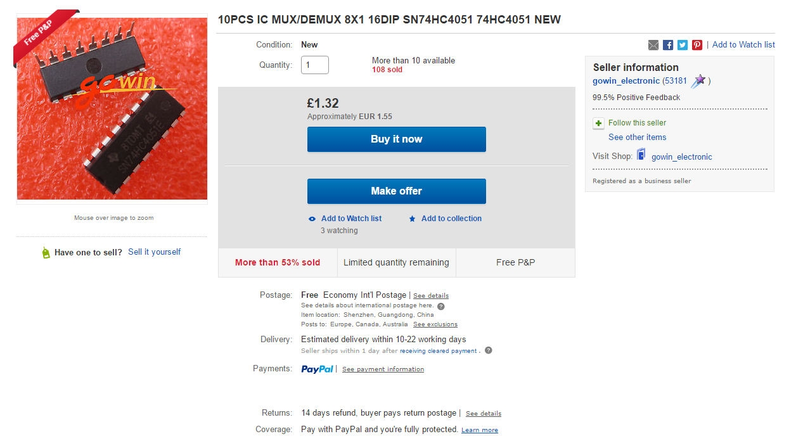This screenshot has height=441, width=796.
Task: Click the shop door icon
Action: [x=641, y=155]
